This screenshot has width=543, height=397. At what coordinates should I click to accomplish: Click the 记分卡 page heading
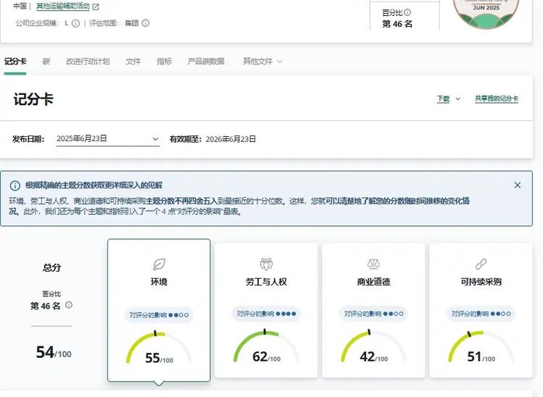(x=33, y=99)
